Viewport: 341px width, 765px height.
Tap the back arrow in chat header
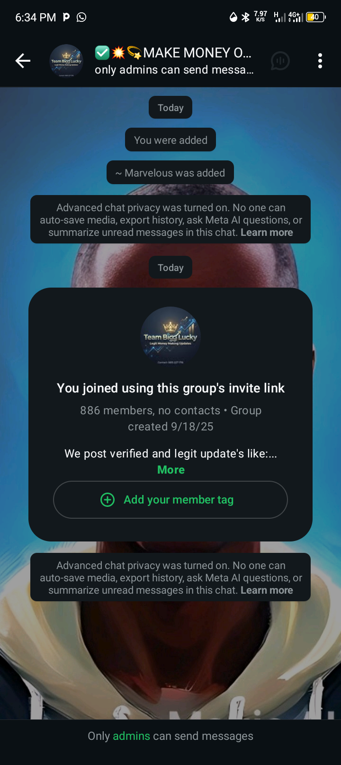(23, 61)
